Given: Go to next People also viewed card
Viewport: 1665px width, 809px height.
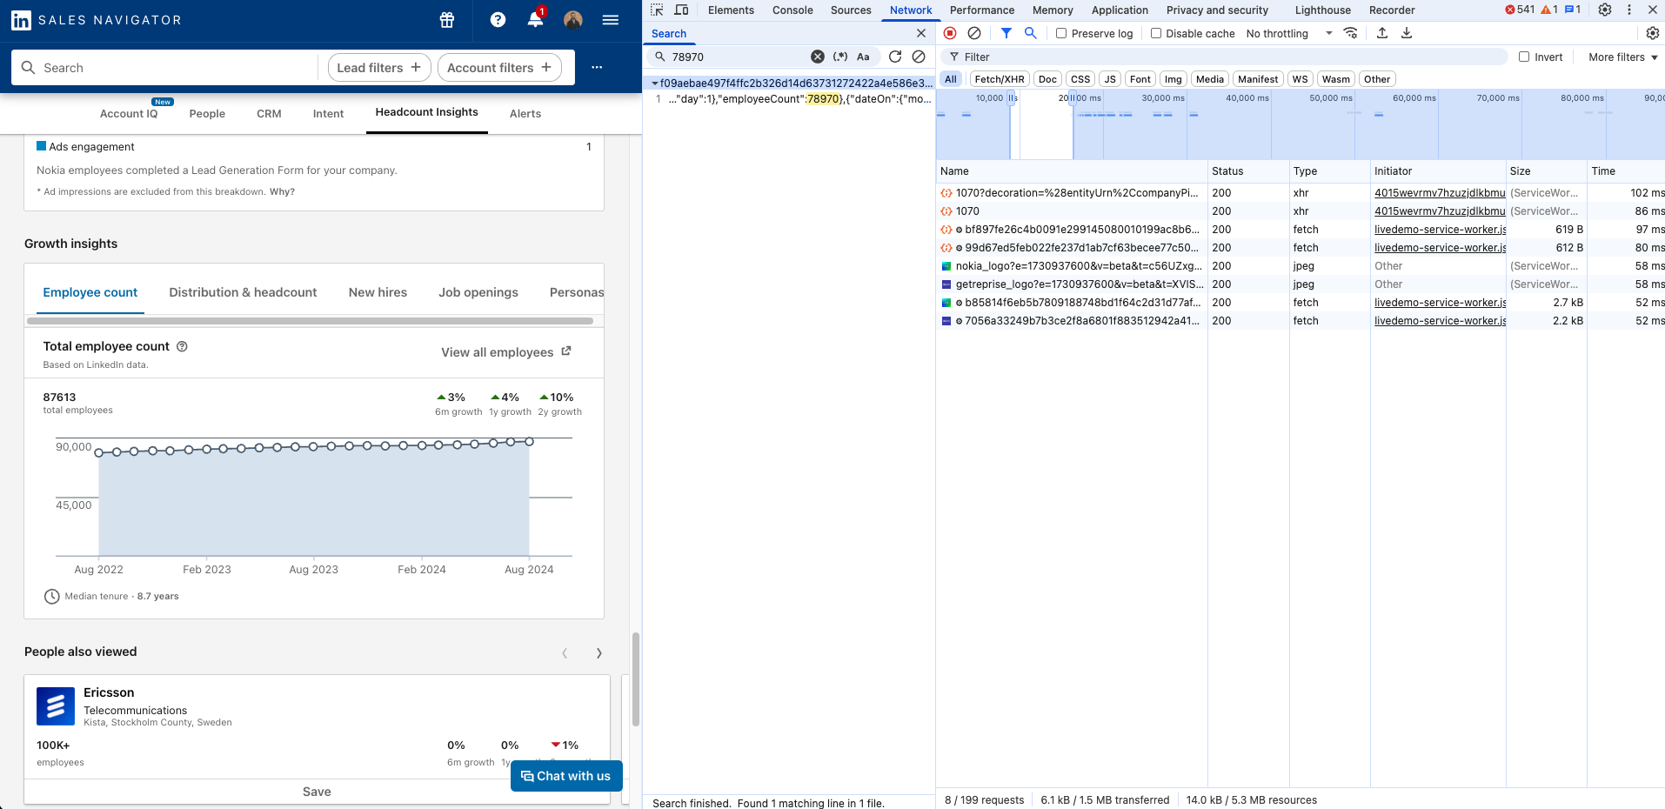Looking at the screenshot, I should (x=598, y=653).
